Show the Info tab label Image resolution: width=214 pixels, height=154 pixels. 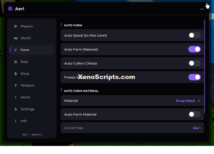pyautogui.click(x=23, y=121)
